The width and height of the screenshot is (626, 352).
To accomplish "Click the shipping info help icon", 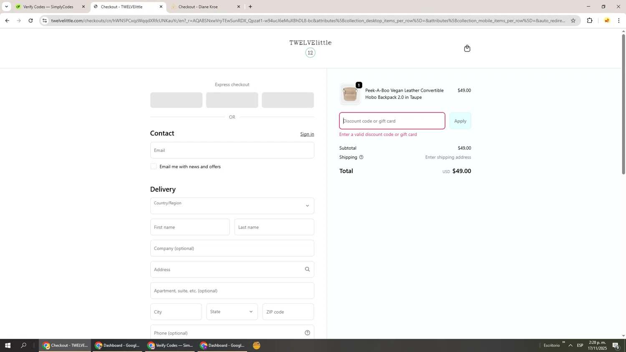I will click(361, 157).
